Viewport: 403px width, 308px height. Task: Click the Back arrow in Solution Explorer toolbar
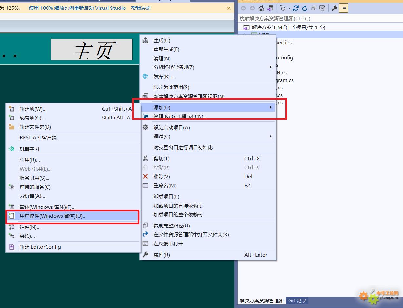tap(243, 8)
